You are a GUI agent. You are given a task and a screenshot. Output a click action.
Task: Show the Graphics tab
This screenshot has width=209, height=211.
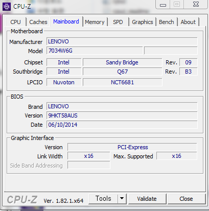(143, 22)
